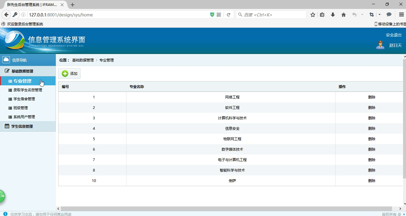
Task: Click the horizontal scrollbar right arrow
Action: (x=400, y=209)
